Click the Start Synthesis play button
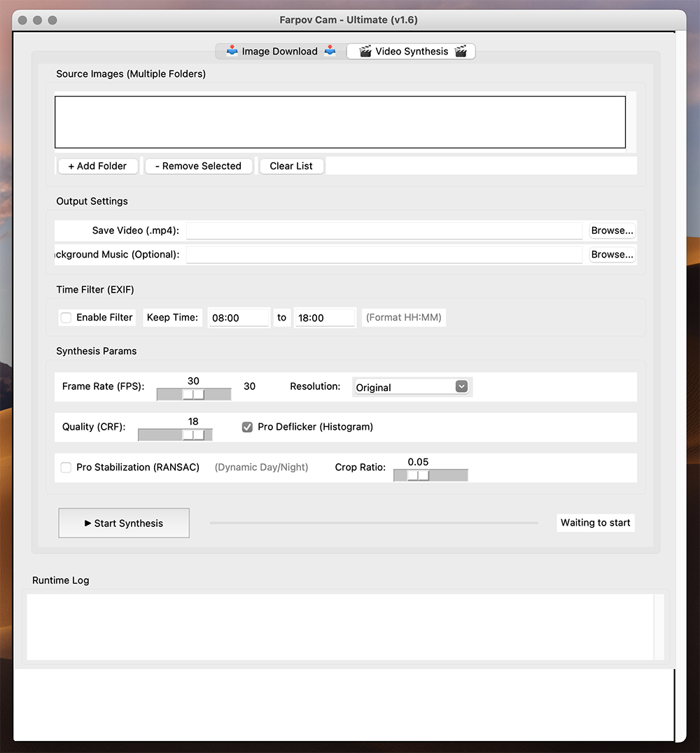This screenshot has height=753, width=700. coord(124,523)
